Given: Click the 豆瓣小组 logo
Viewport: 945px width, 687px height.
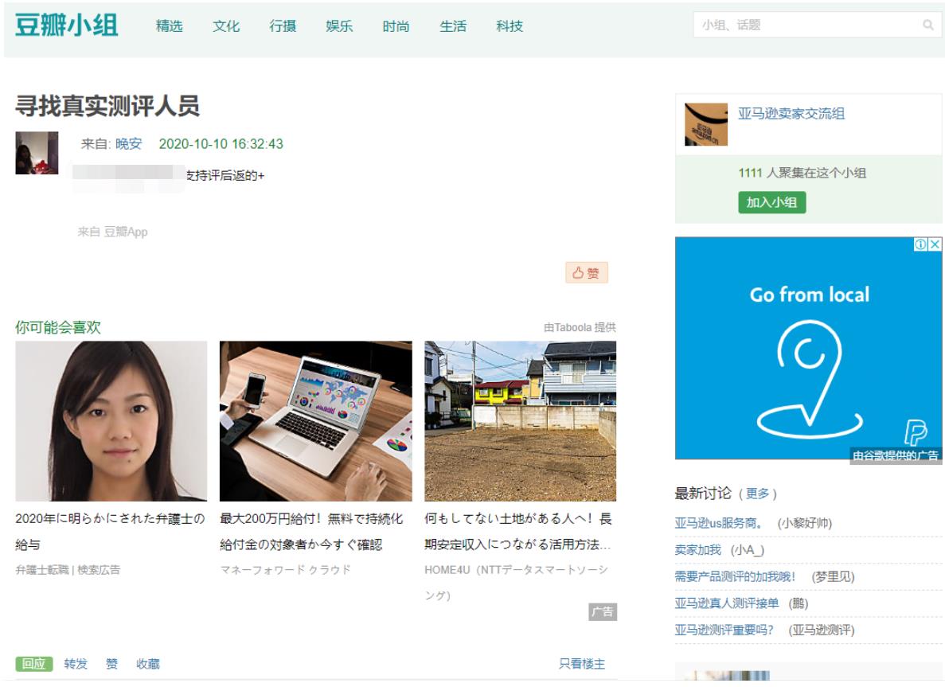Looking at the screenshot, I should pos(68,26).
